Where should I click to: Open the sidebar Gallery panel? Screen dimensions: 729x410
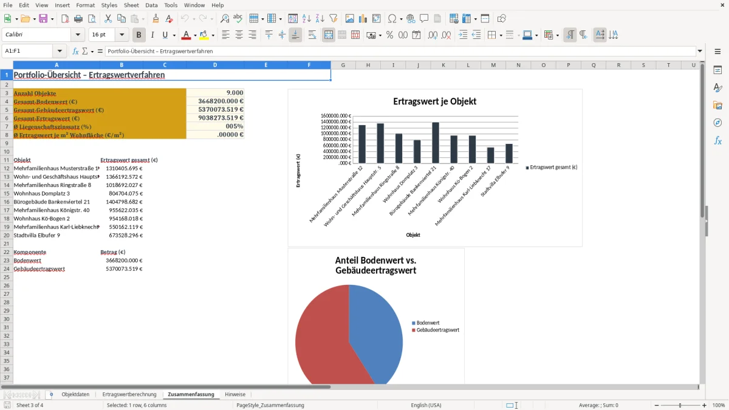click(717, 105)
